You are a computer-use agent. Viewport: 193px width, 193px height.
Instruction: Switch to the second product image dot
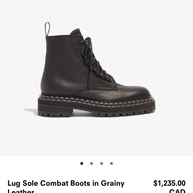(92, 163)
